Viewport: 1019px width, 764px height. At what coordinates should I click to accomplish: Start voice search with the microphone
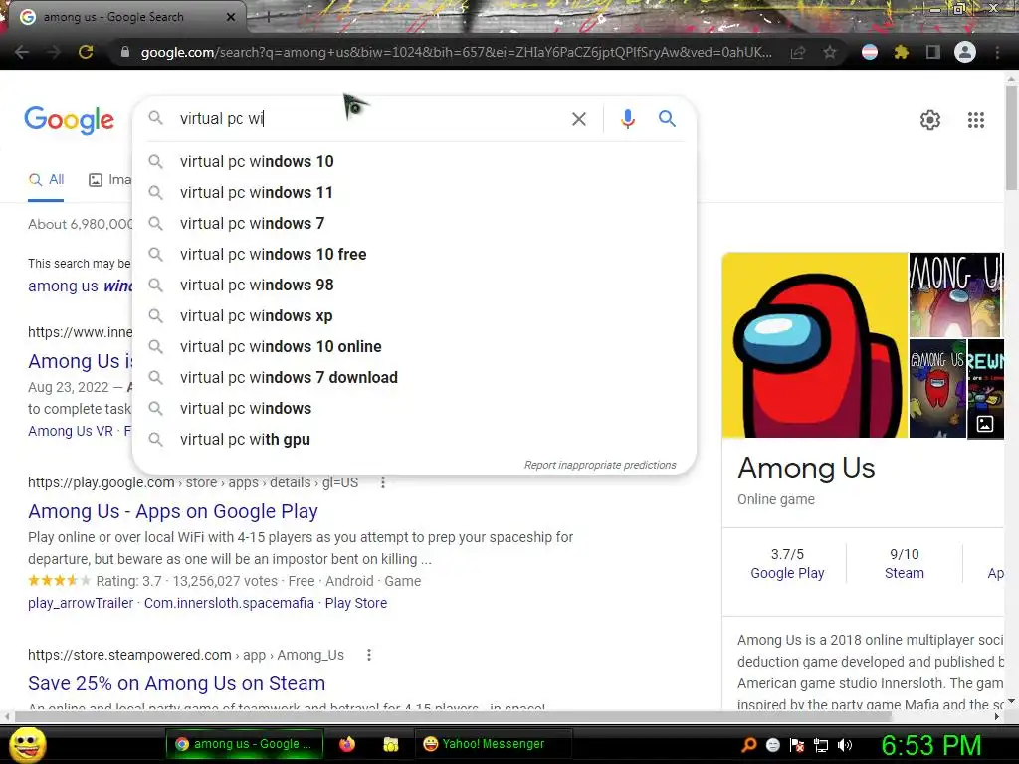[x=627, y=119]
